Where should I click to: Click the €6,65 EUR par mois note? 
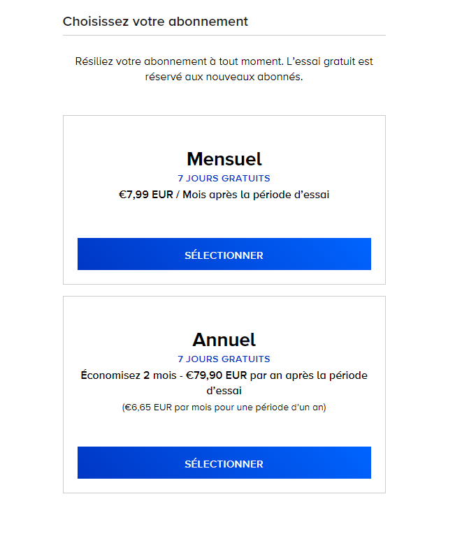224,408
